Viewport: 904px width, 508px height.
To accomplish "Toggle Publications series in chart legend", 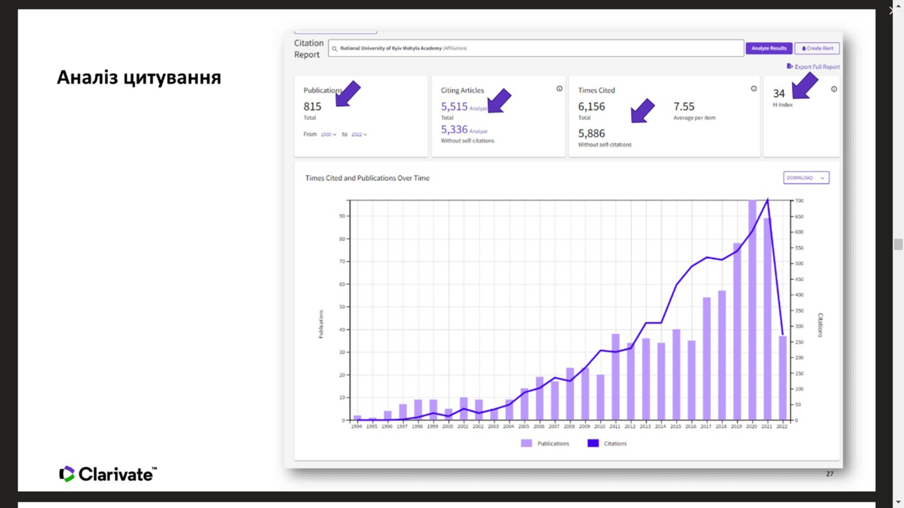I will click(x=545, y=444).
